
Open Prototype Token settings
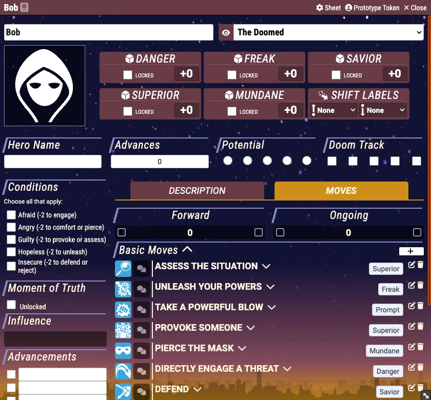[x=372, y=8]
